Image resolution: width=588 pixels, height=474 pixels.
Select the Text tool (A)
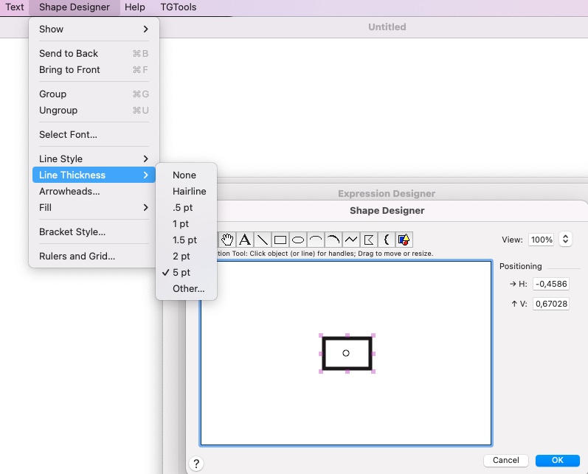tap(244, 240)
